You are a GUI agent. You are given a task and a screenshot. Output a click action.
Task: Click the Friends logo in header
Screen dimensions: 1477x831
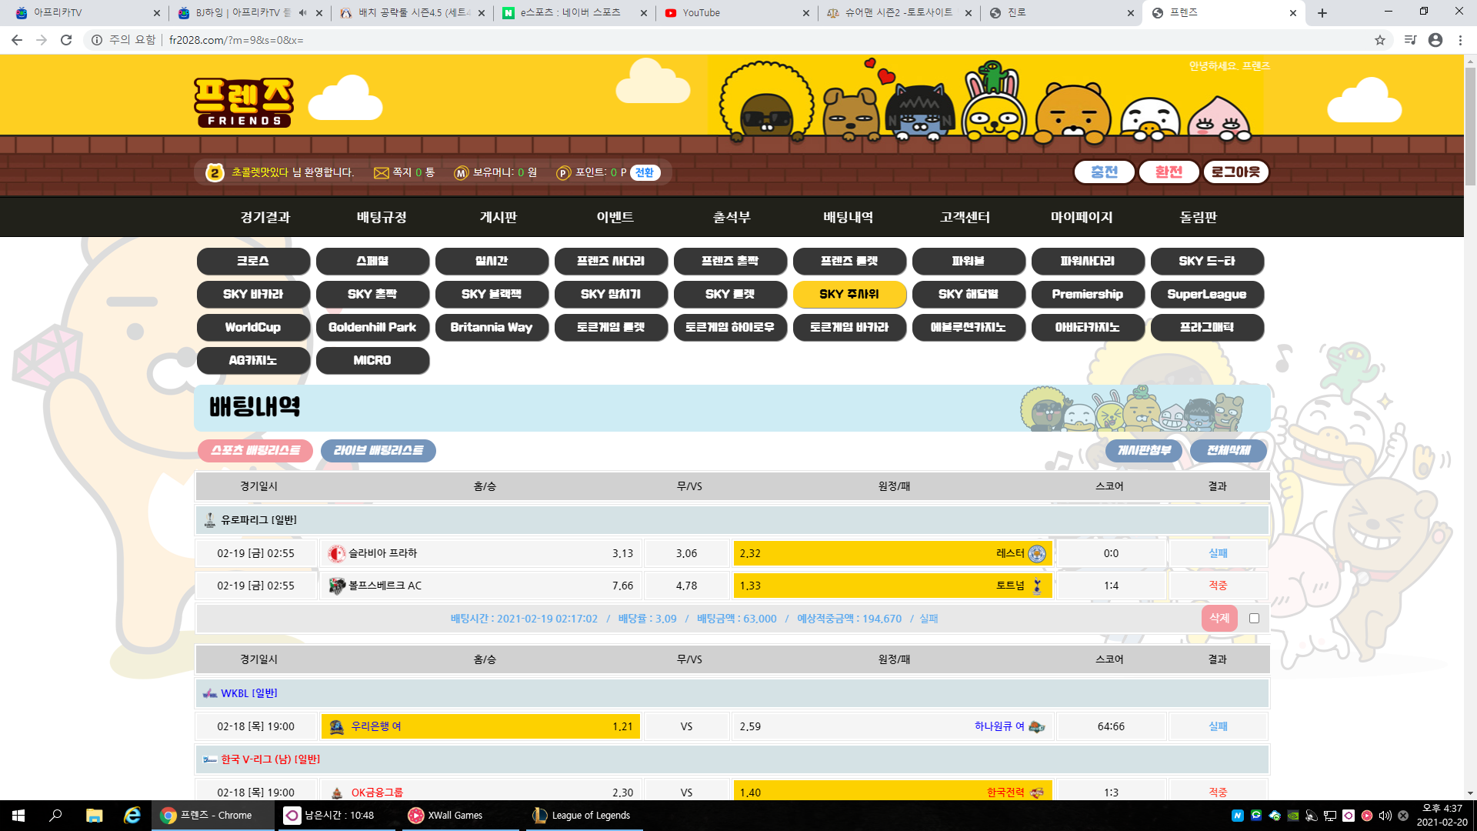tap(243, 102)
